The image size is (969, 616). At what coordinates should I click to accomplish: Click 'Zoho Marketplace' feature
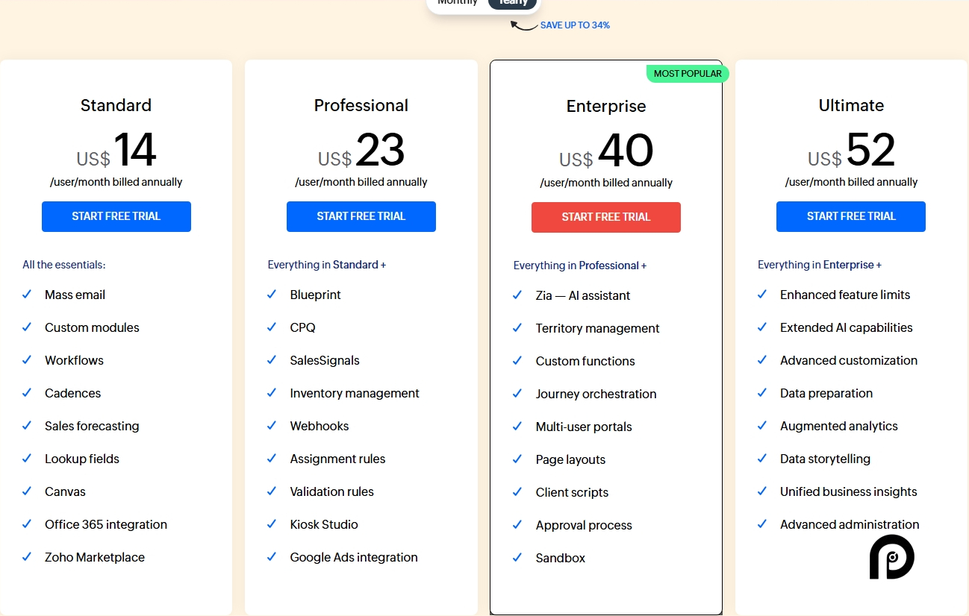pos(95,557)
